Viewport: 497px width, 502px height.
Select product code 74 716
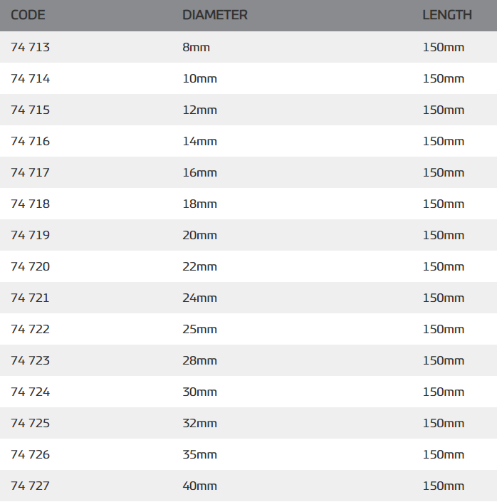tap(31, 142)
